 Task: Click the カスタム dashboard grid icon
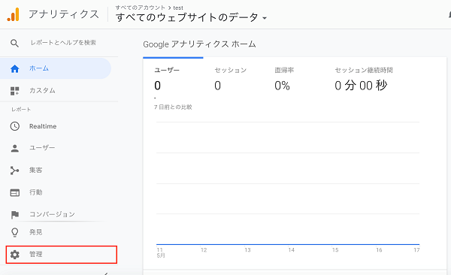[x=15, y=91]
